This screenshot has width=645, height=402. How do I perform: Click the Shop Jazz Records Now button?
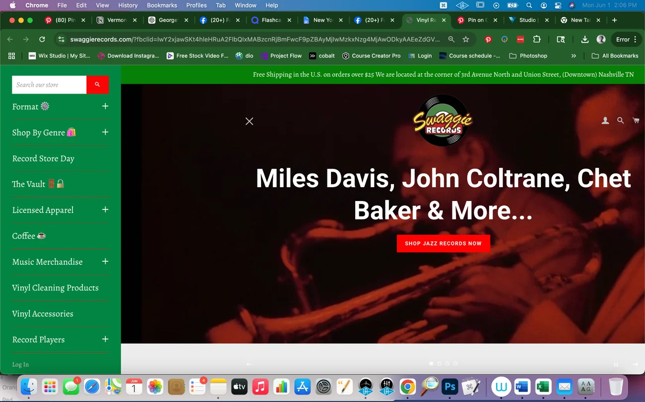443,244
